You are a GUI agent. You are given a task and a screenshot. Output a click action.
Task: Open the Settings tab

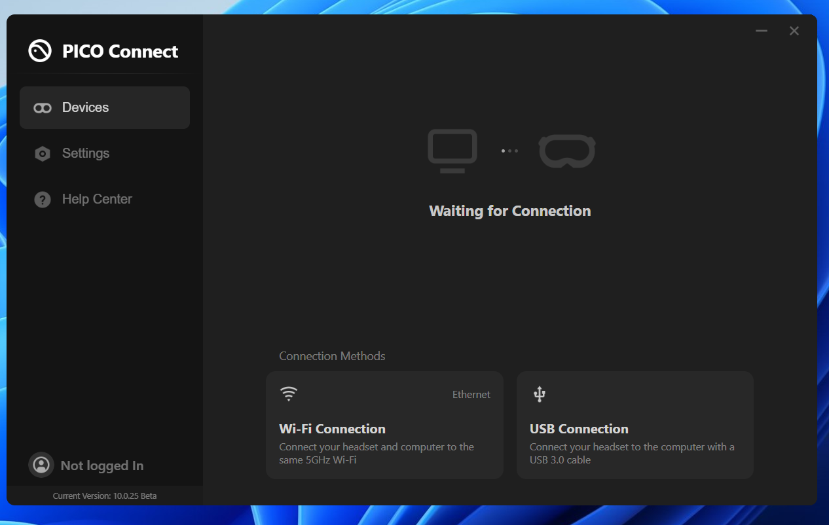tap(105, 153)
